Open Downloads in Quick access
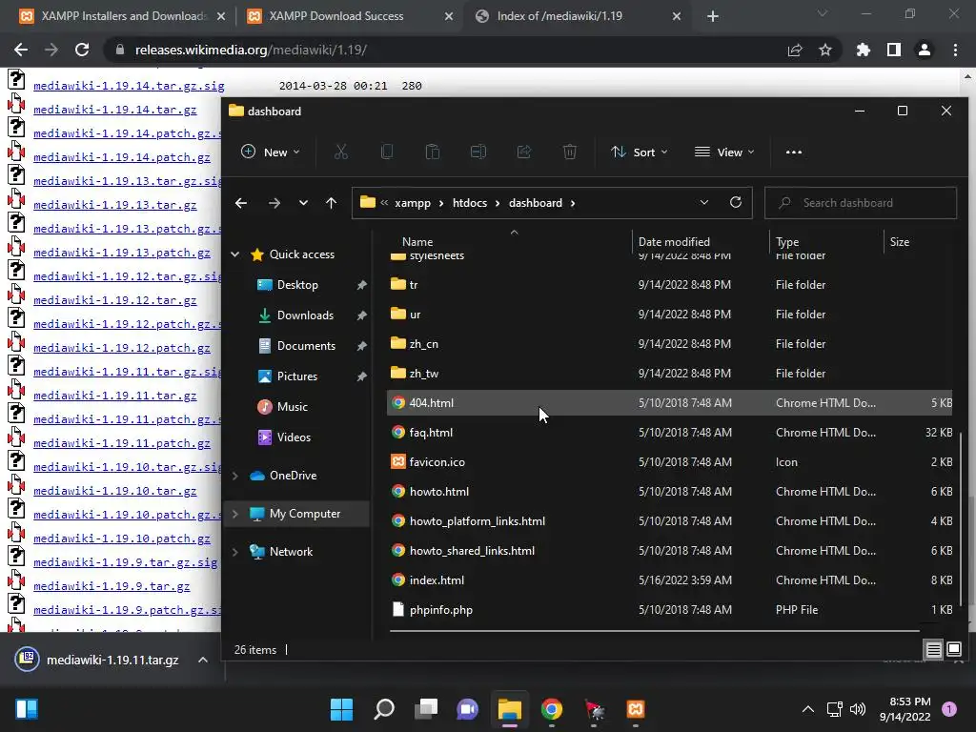 tap(305, 315)
